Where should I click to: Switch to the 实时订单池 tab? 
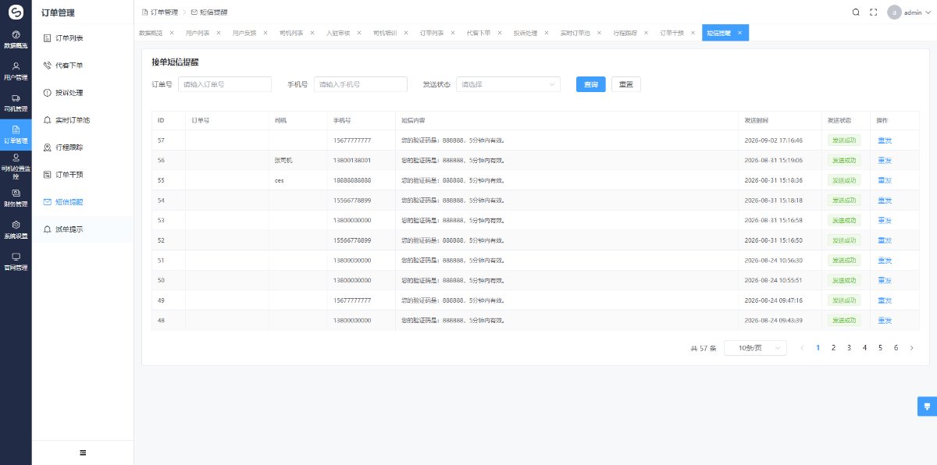[575, 33]
